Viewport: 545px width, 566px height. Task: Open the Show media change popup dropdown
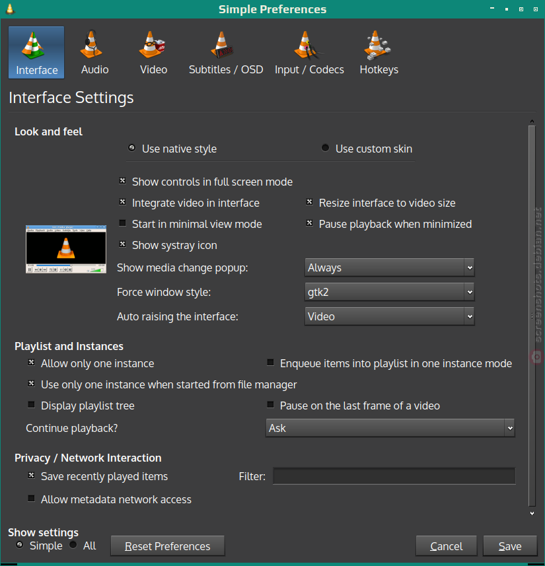tap(389, 267)
